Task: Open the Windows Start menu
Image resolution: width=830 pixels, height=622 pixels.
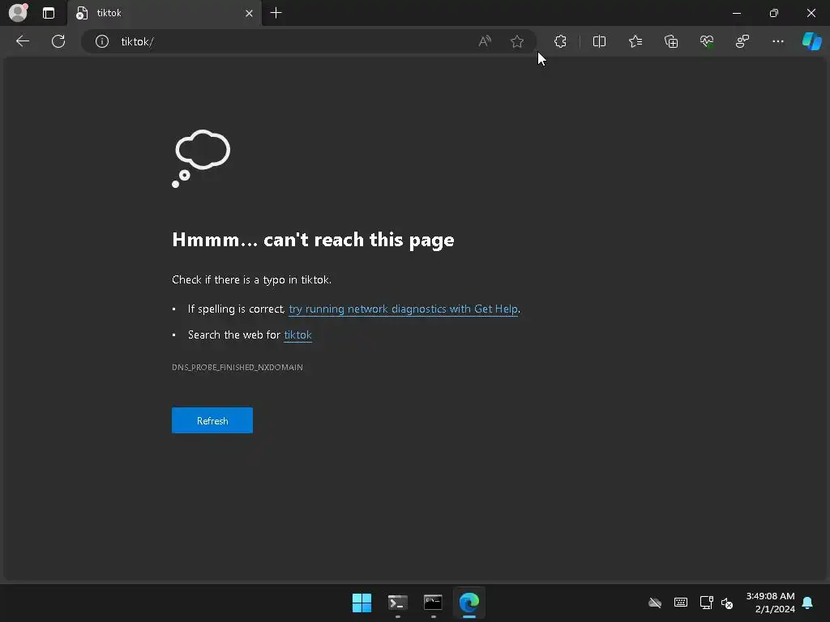Action: pos(362,603)
